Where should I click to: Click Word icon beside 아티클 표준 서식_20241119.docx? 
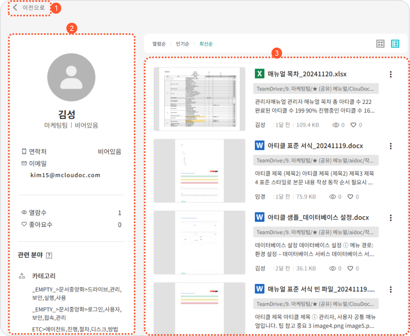(x=260, y=145)
